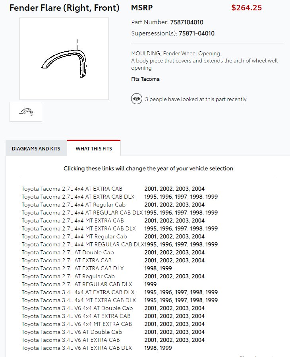This screenshot has width=290, height=357.
Task: Click 'Toyota Tacoma 3.4L V6 AT Double Cab' label
Action: 72,332
